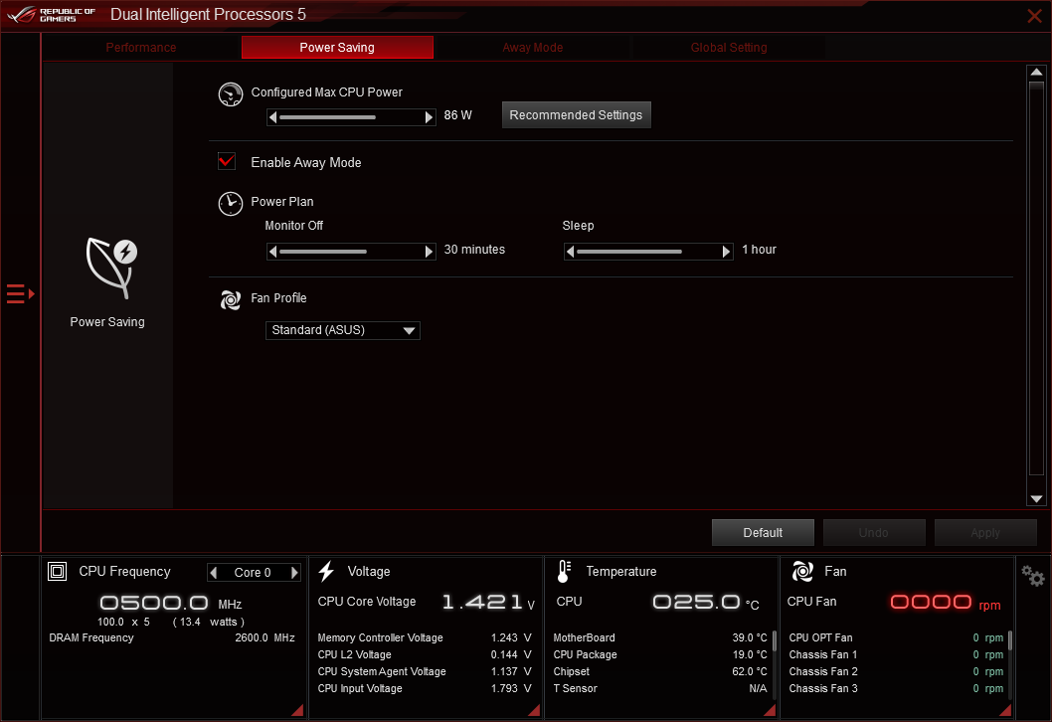Click the Fan monitor panel icon

point(802,571)
